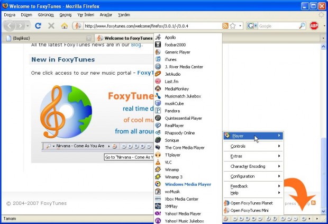Open the list-all-tabs dropdown
This screenshot has width=328, height=224.
(323, 38)
